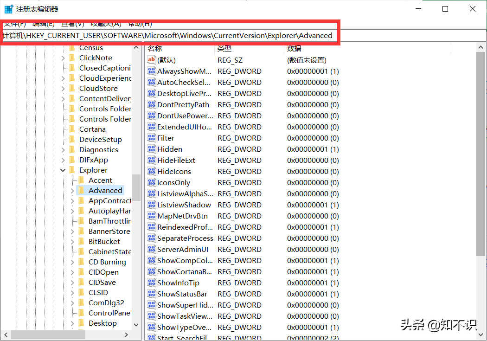Select the DesktopLivePr... value icon
The height and width of the screenshot is (341, 487).
tap(152, 93)
